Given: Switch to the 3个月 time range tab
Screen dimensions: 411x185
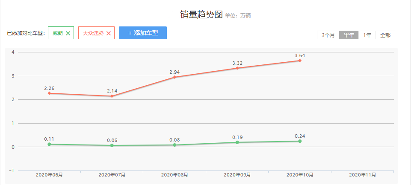Looking at the screenshot, I should coord(328,35).
